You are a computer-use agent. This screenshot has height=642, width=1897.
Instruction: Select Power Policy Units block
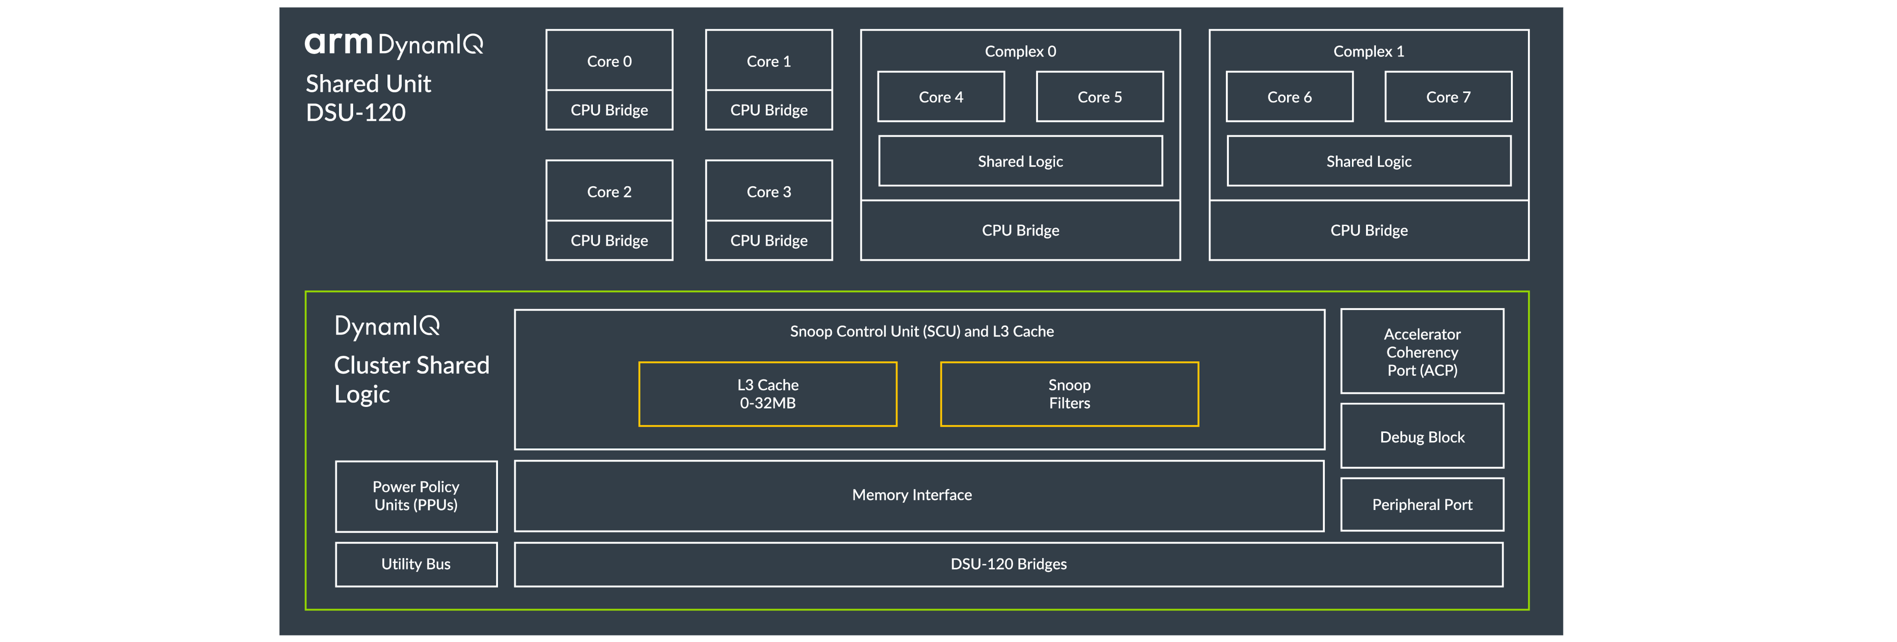pos(415,496)
